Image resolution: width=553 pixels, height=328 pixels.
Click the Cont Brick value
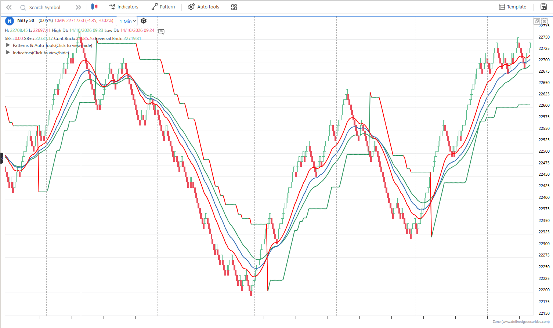[85, 38]
